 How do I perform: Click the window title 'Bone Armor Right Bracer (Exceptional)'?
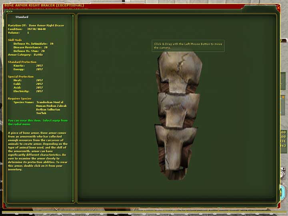pyautogui.click(x=44, y=5)
